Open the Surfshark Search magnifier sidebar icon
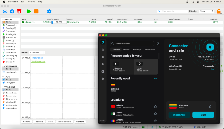 [103, 64]
